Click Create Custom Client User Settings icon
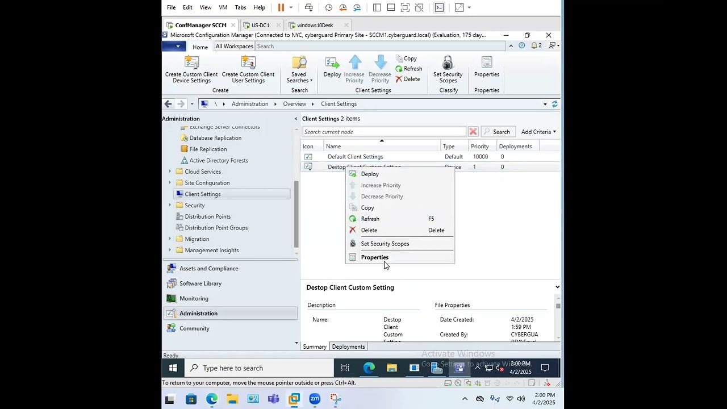This screenshot has width=727, height=409. point(248,62)
